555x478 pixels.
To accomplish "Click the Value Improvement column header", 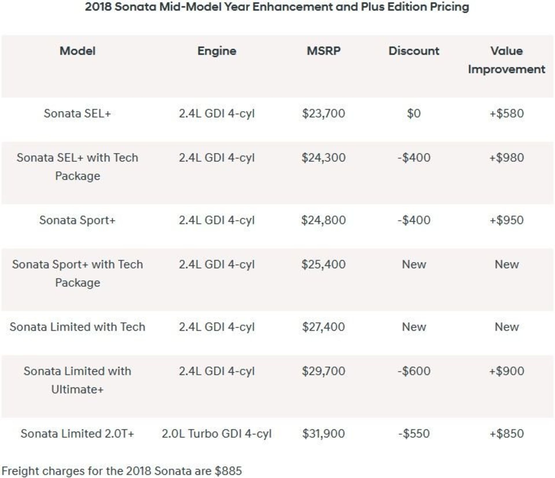I will coord(506,60).
